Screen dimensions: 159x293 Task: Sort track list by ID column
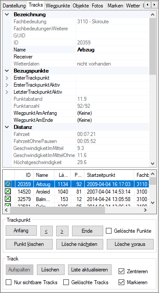click(x=24, y=175)
